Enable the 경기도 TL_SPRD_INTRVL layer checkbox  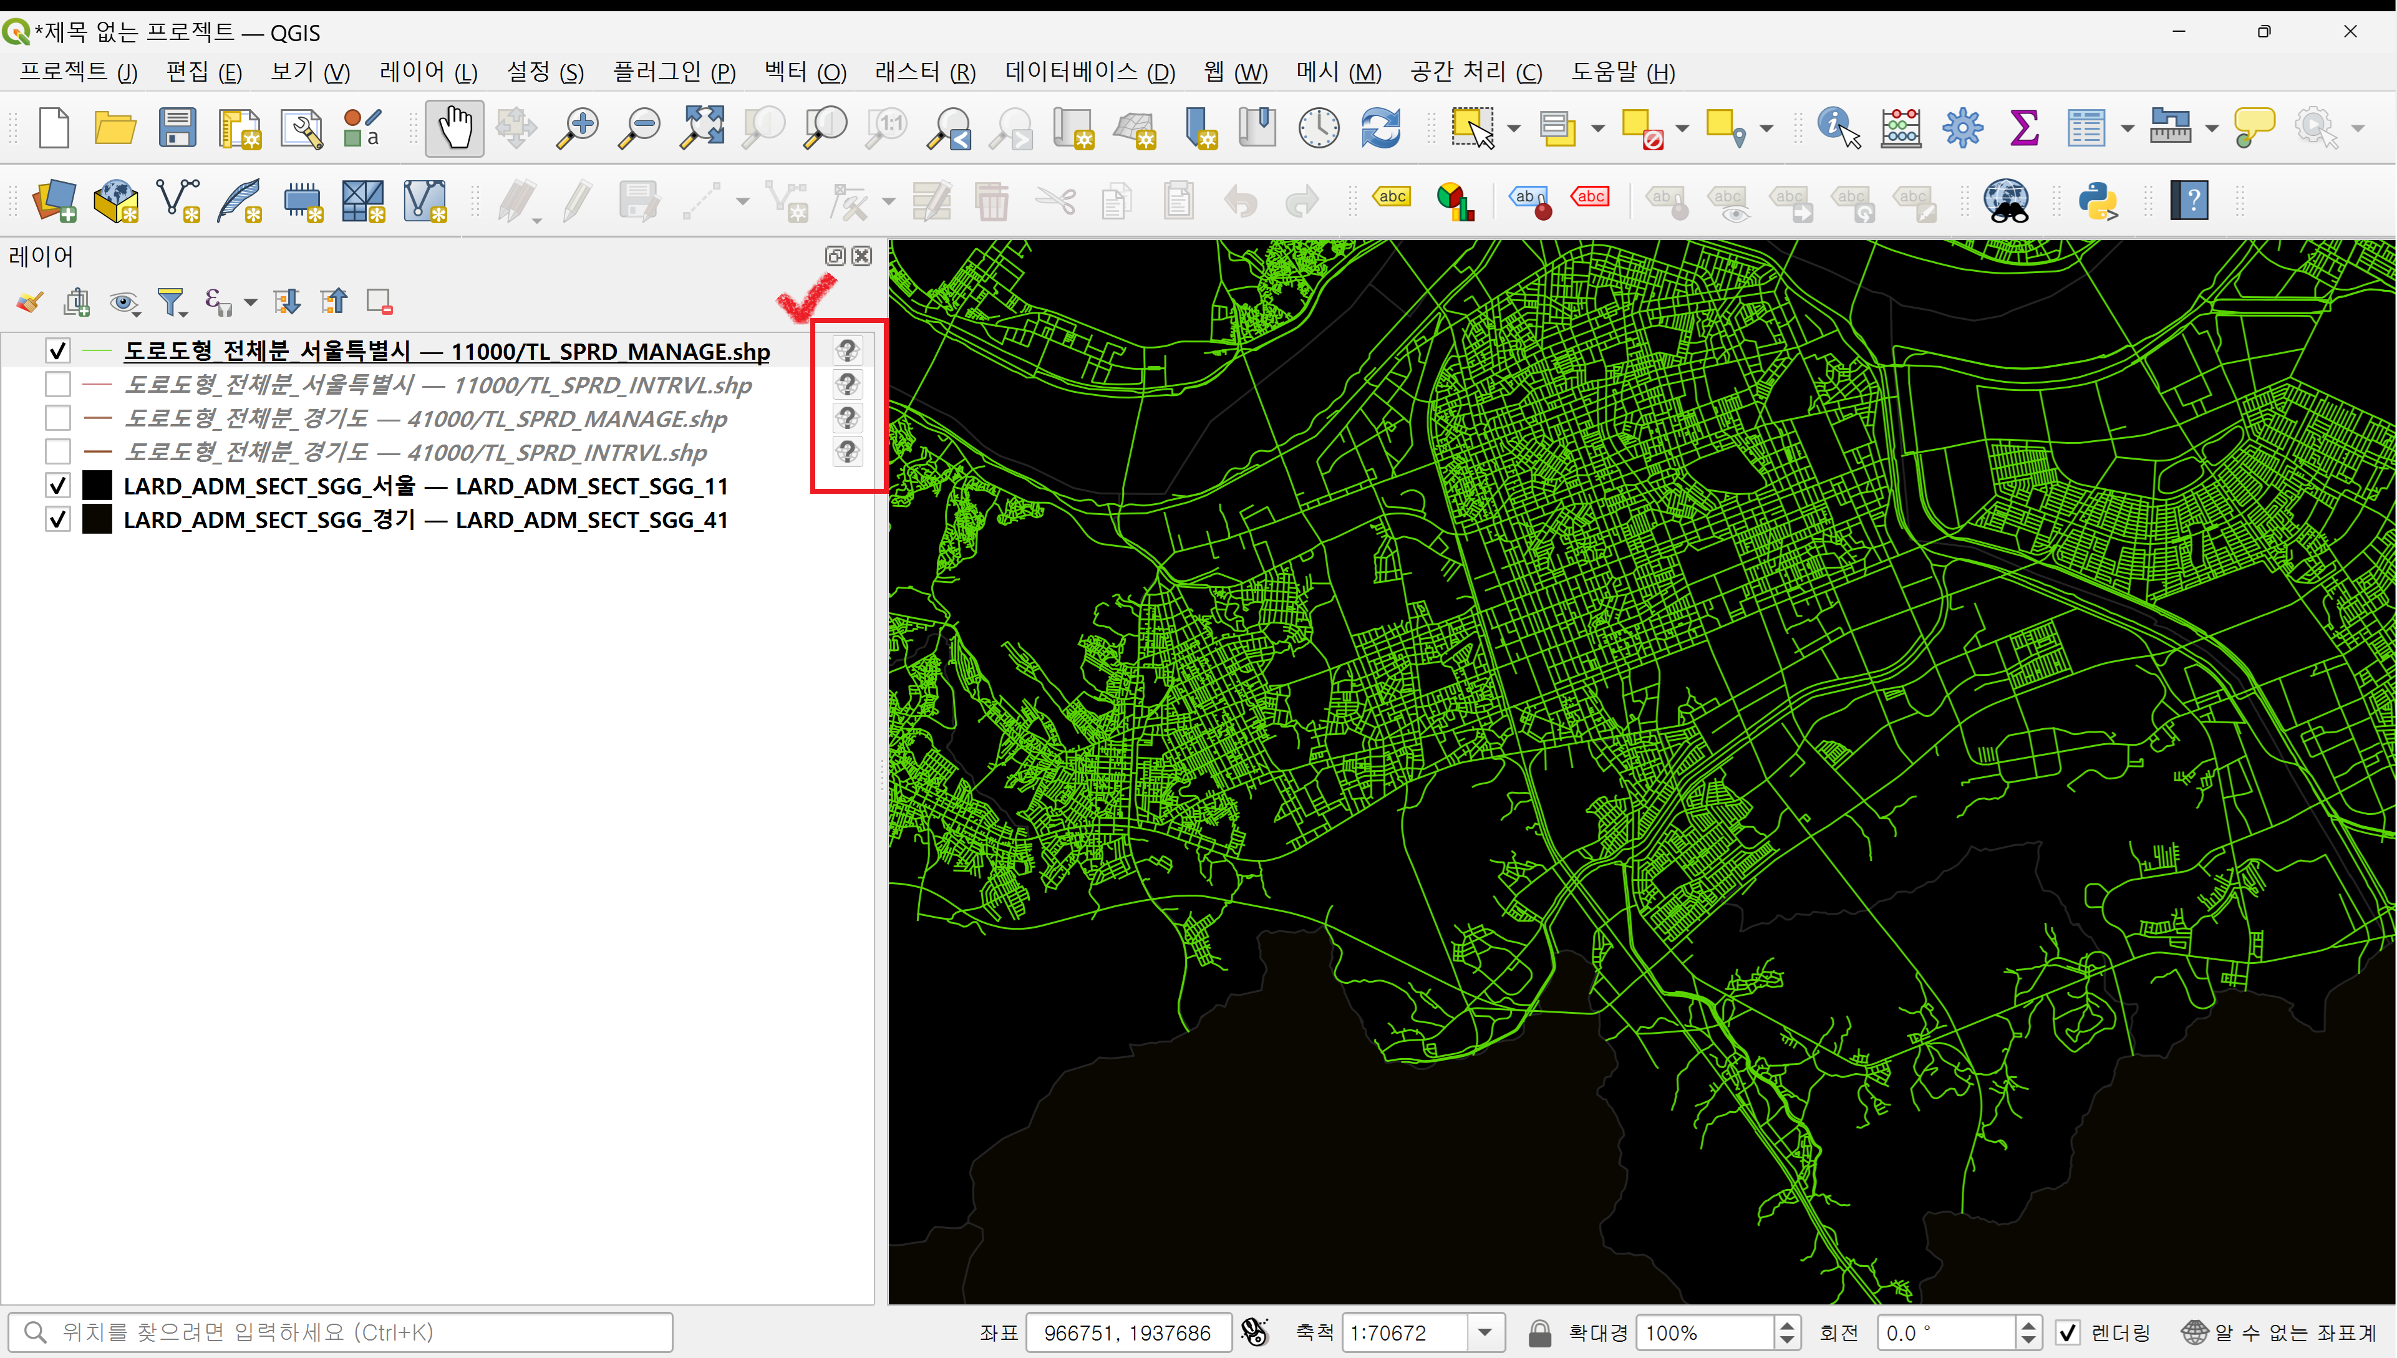[58, 453]
